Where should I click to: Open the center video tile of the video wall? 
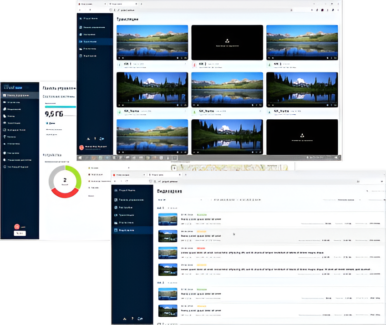click(227, 90)
